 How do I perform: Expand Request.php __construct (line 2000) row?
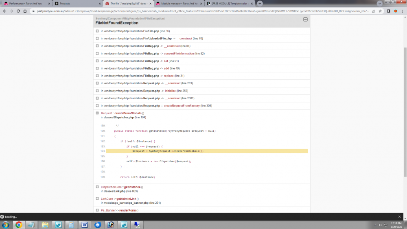(x=97, y=98)
